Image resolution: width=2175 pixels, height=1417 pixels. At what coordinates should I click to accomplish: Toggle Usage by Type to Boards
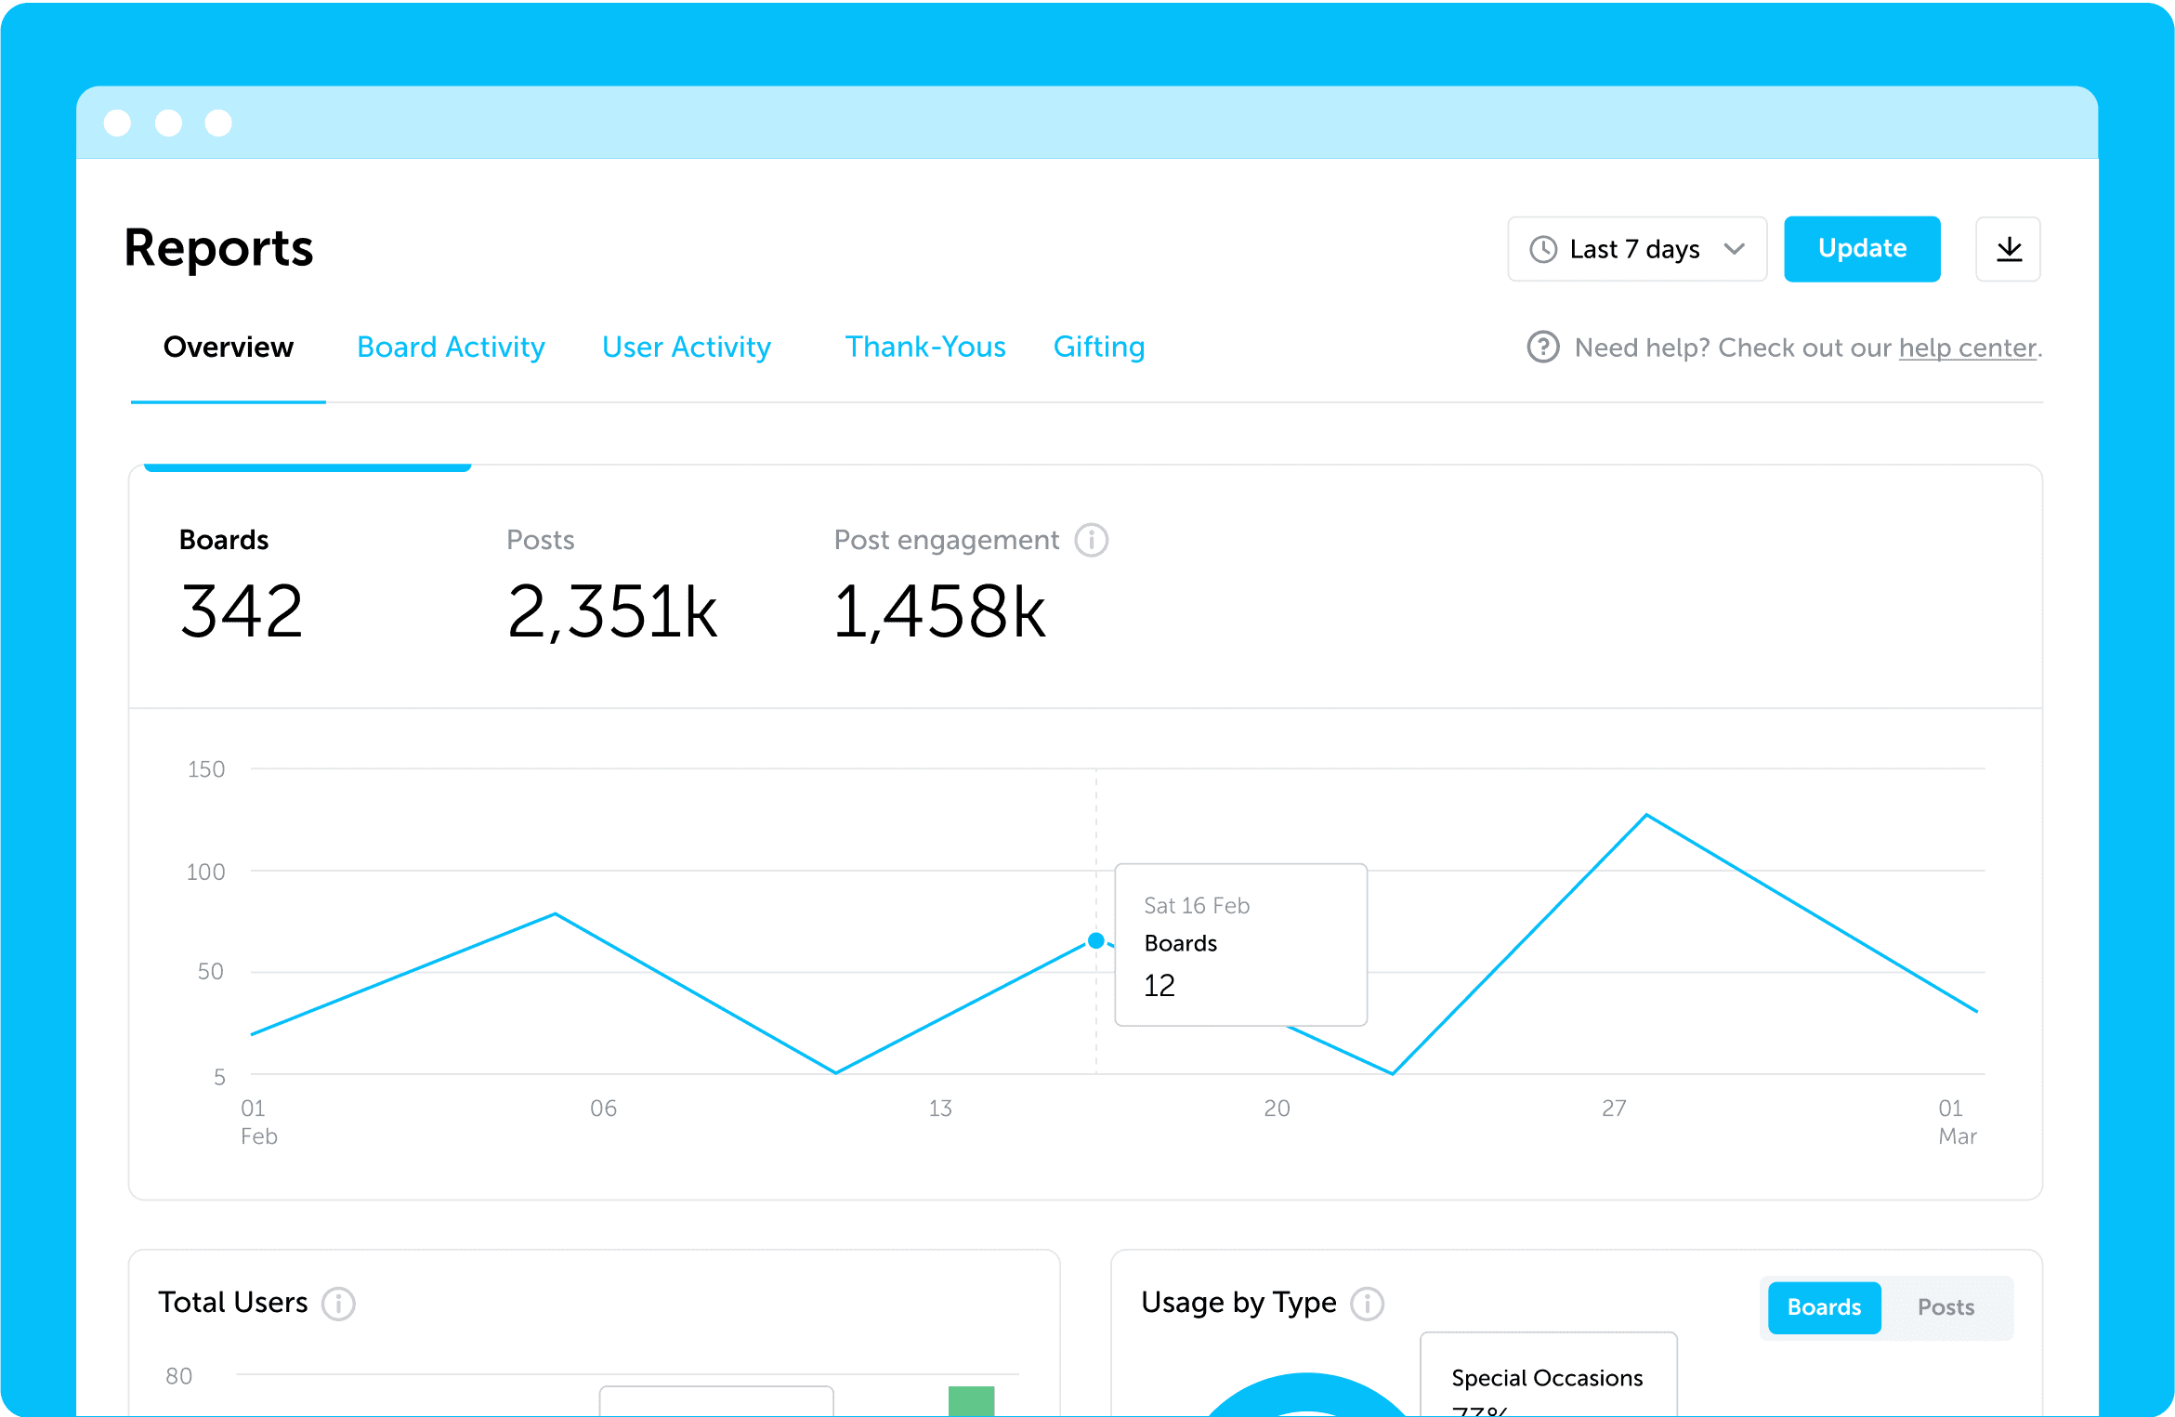pyautogui.click(x=1825, y=1307)
